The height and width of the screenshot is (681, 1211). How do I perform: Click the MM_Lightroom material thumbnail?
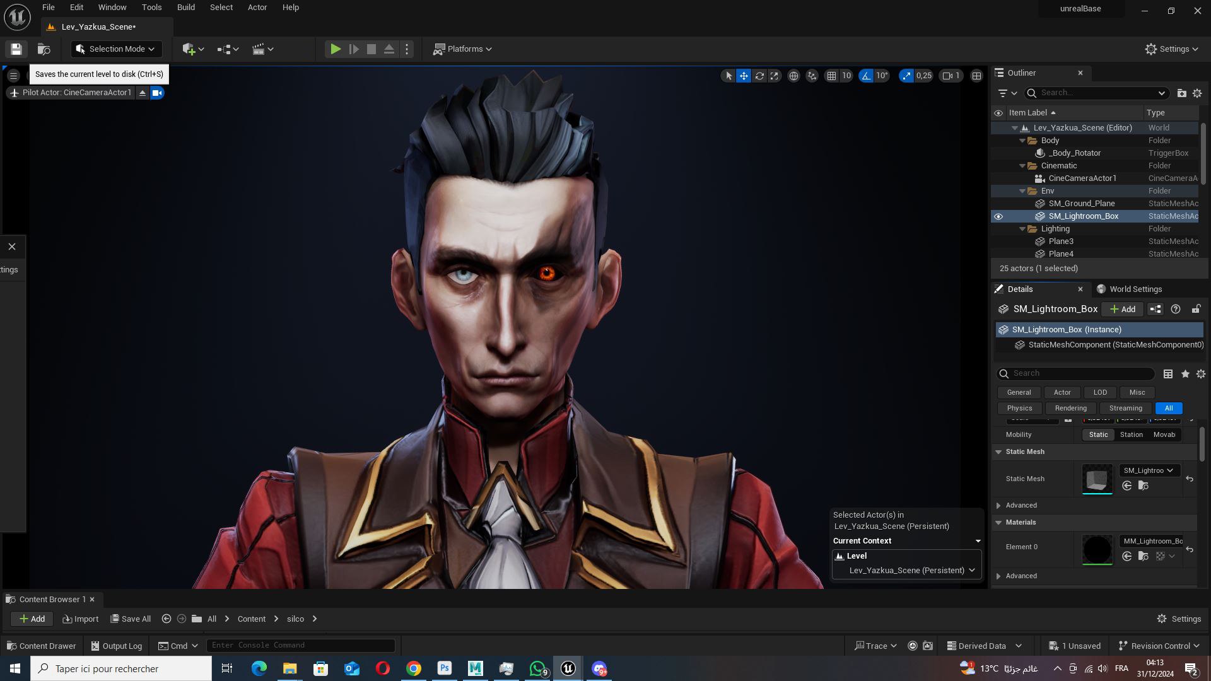coord(1097,549)
